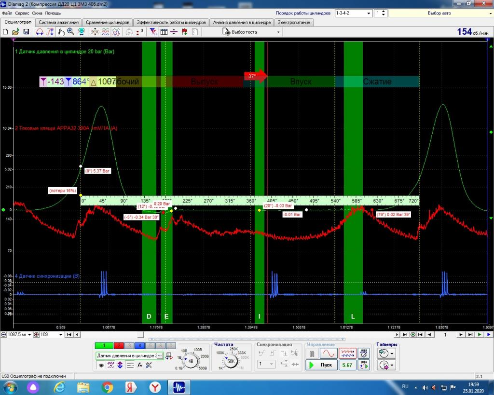Open the first timer dropdown under Таймеры
Screen dimensions: 494x395
[x=392, y=354]
